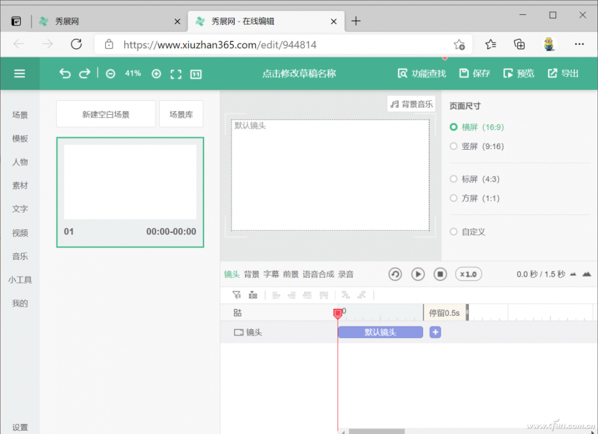Open the 背景音乐 background music button

(x=411, y=104)
